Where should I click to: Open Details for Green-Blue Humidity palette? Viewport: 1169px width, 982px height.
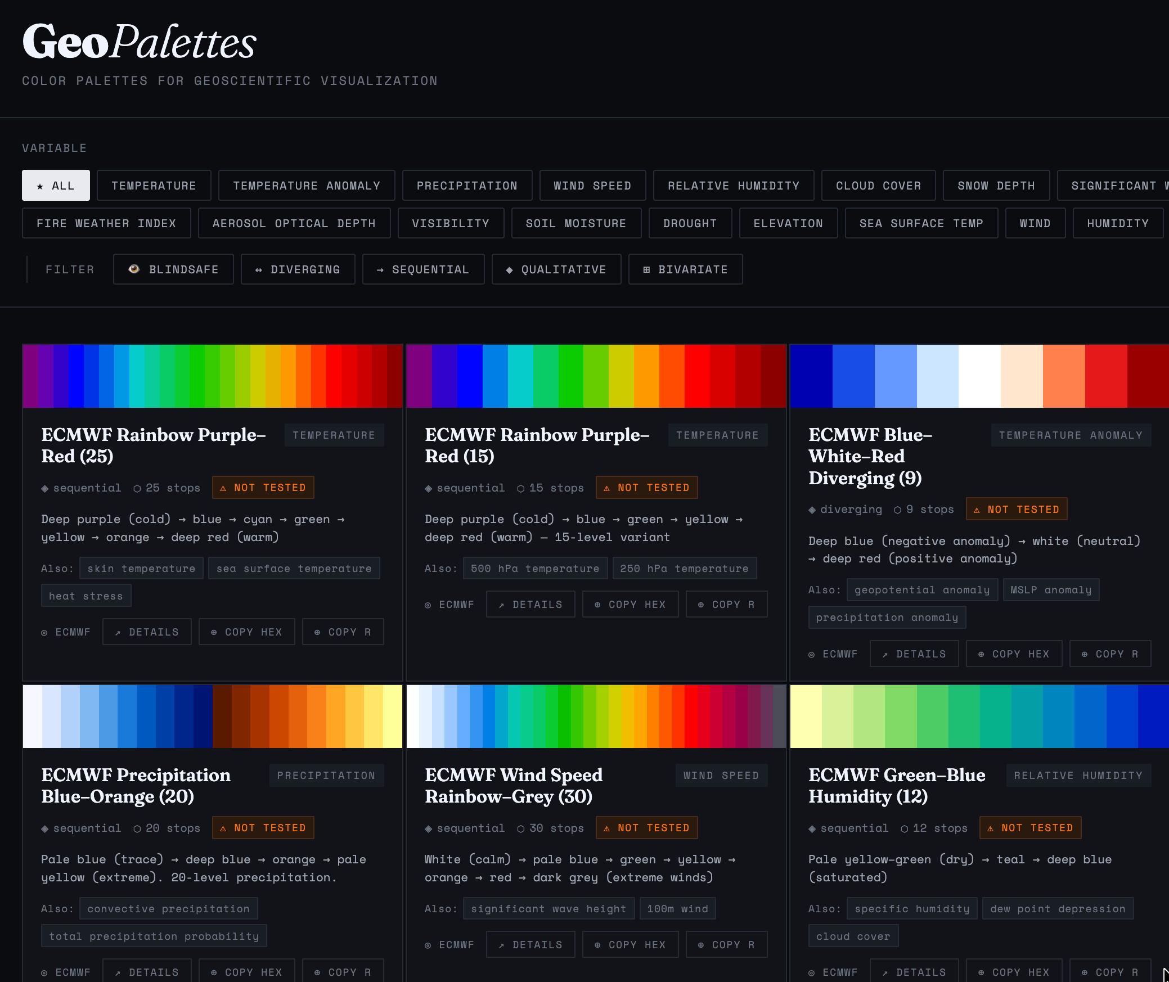tap(914, 972)
